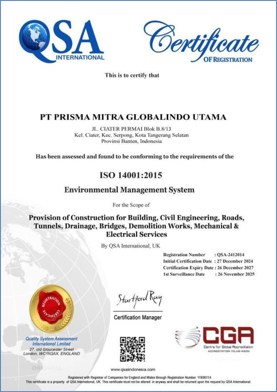This screenshot has width=277, height=392.
Task: Click the Quality System Assessment International Limited text
Action: 51,341
